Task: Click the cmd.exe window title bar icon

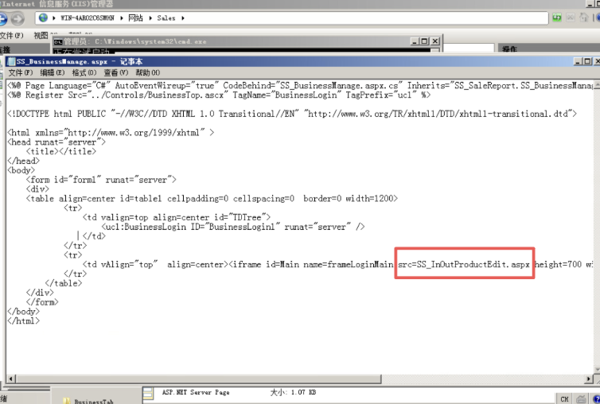Action: point(58,41)
